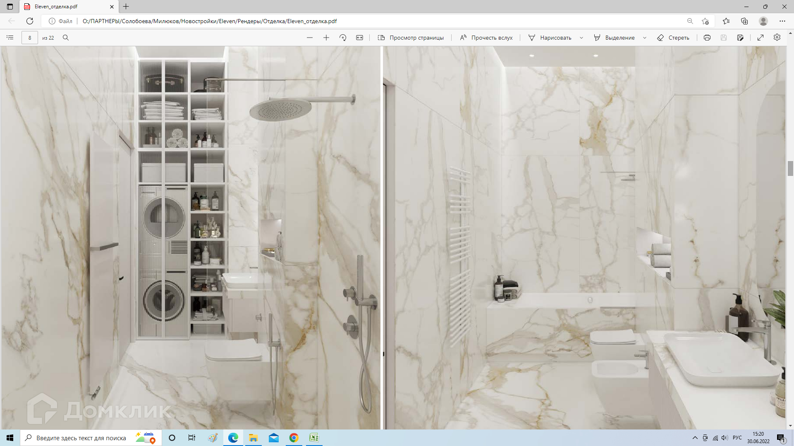794x446 pixels.
Task: Click the PDF search magnifier icon
Action: pos(66,38)
